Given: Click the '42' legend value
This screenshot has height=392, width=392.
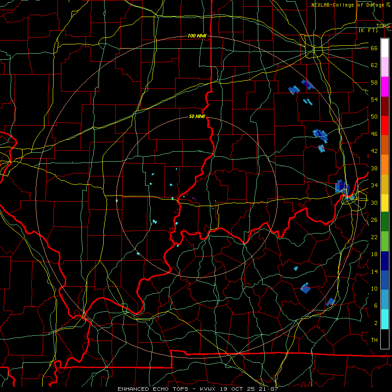Looking at the screenshot, I should tap(374, 151).
